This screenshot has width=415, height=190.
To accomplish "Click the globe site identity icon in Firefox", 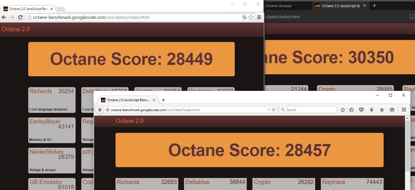I will [x=108, y=110].
